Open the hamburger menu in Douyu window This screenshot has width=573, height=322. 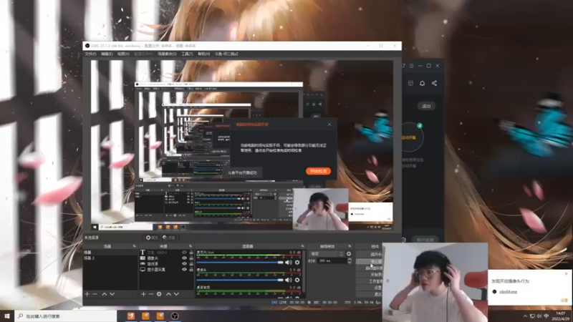point(411,66)
